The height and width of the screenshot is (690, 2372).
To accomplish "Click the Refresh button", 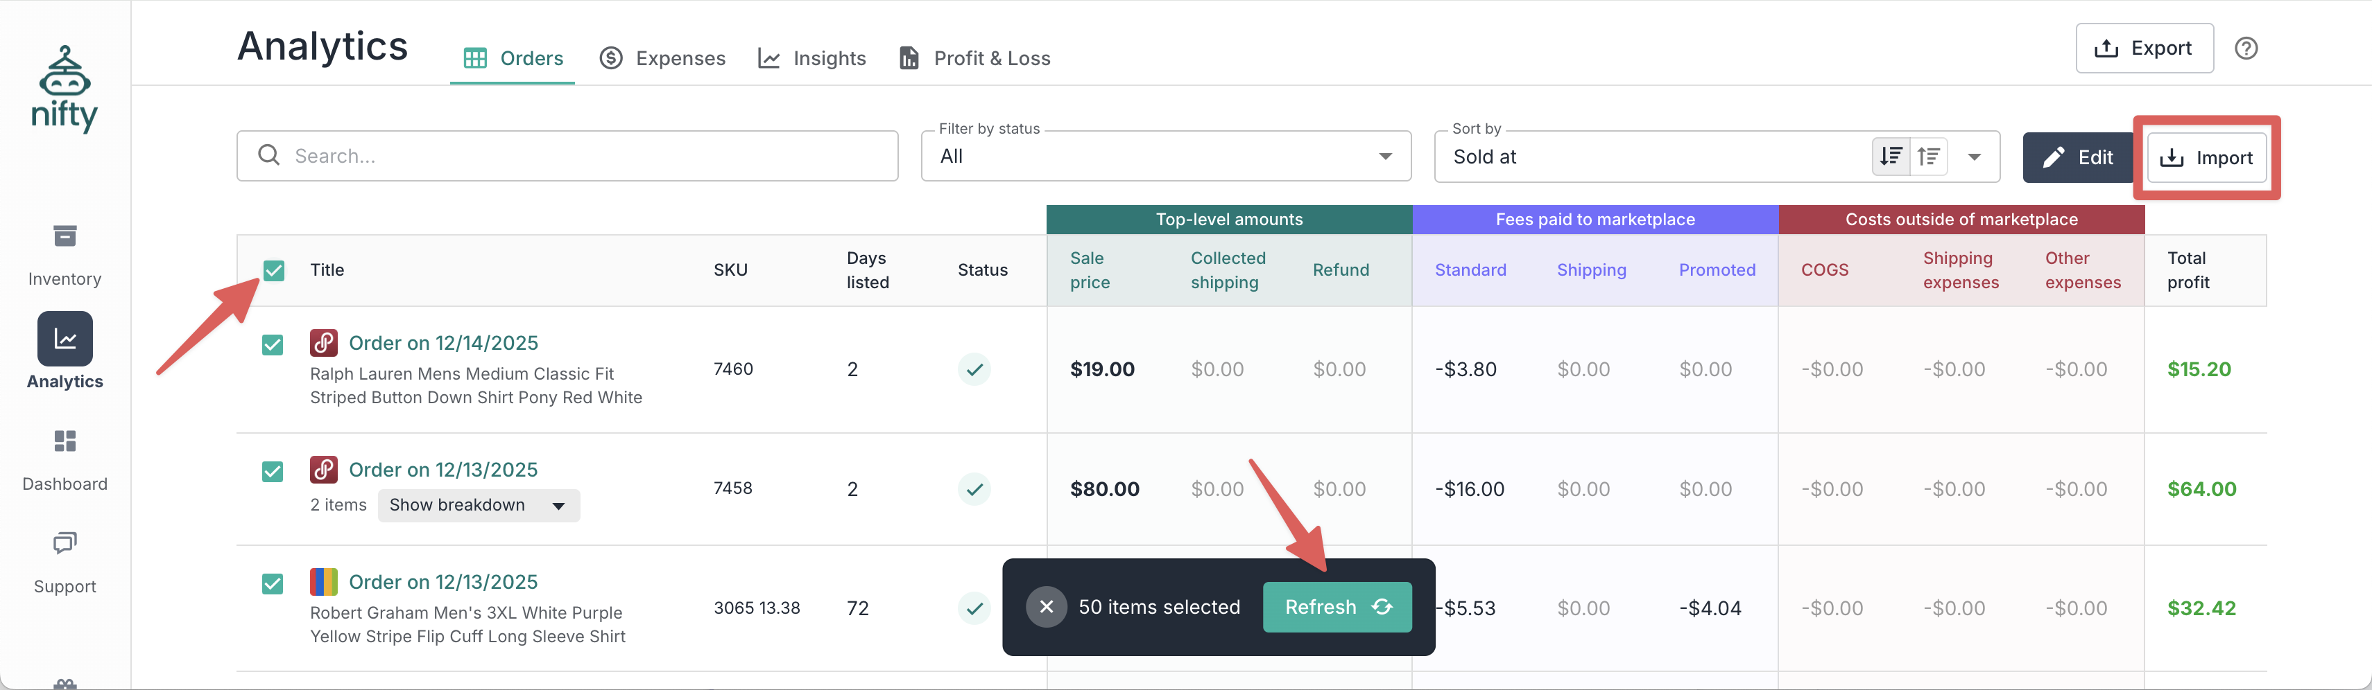I will pyautogui.click(x=1336, y=607).
